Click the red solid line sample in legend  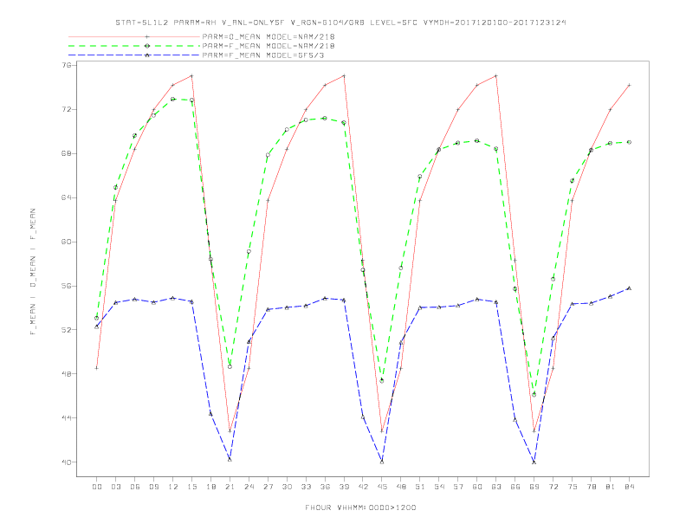[x=134, y=36]
